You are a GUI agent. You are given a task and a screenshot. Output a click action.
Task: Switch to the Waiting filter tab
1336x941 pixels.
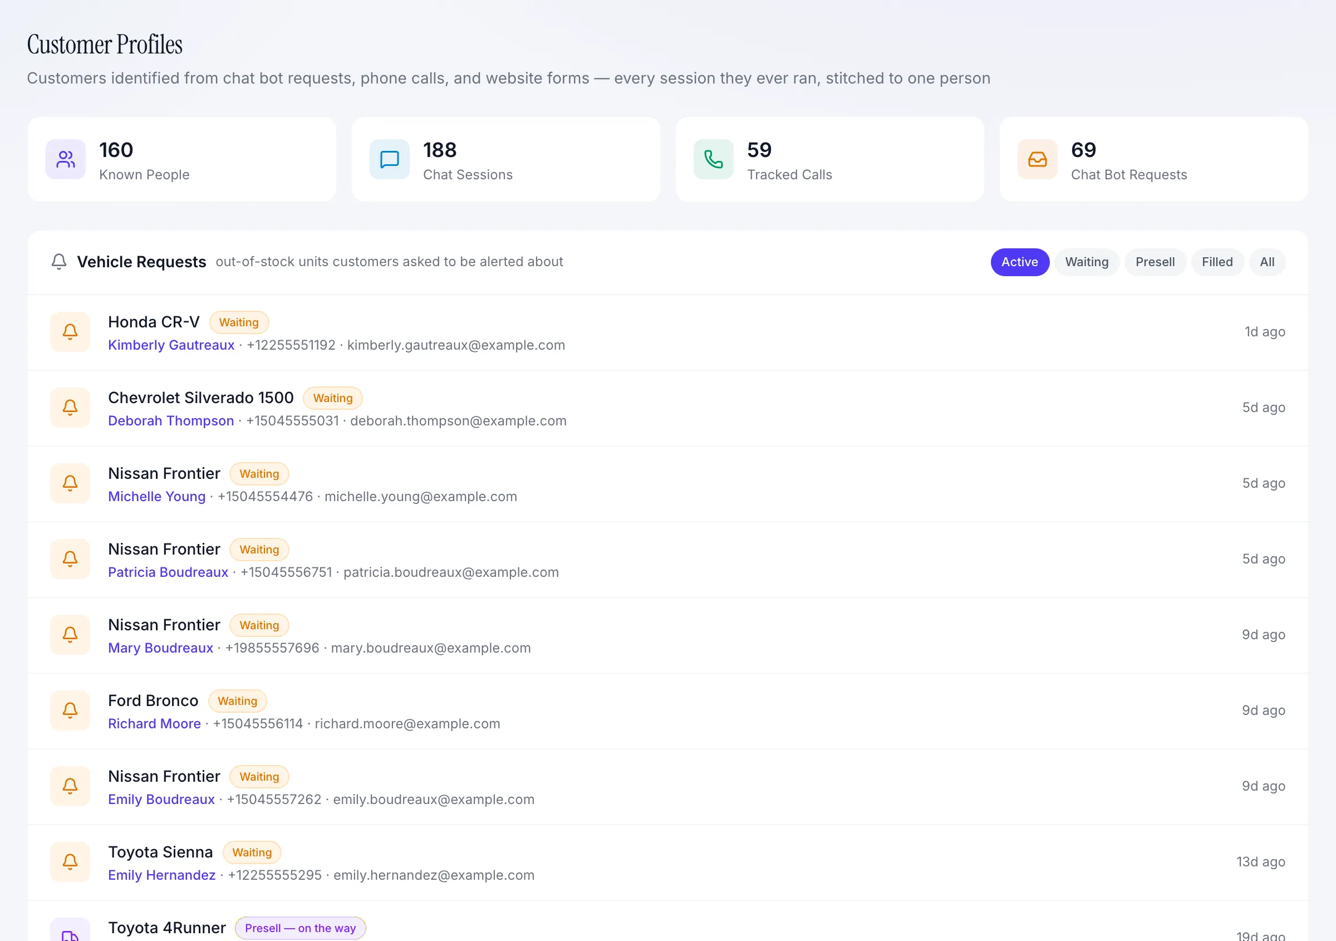click(x=1087, y=262)
